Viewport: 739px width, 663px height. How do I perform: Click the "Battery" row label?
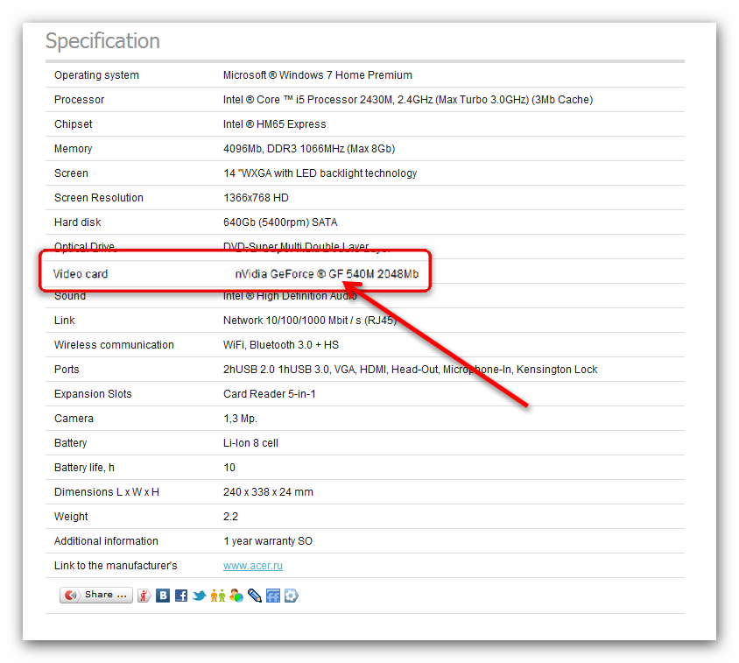pyautogui.click(x=71, y=443)
